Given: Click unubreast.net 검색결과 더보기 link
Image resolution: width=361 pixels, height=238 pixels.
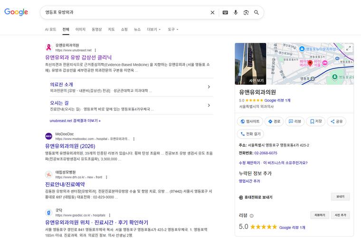Looking at the screenshot, I should 75,120.
